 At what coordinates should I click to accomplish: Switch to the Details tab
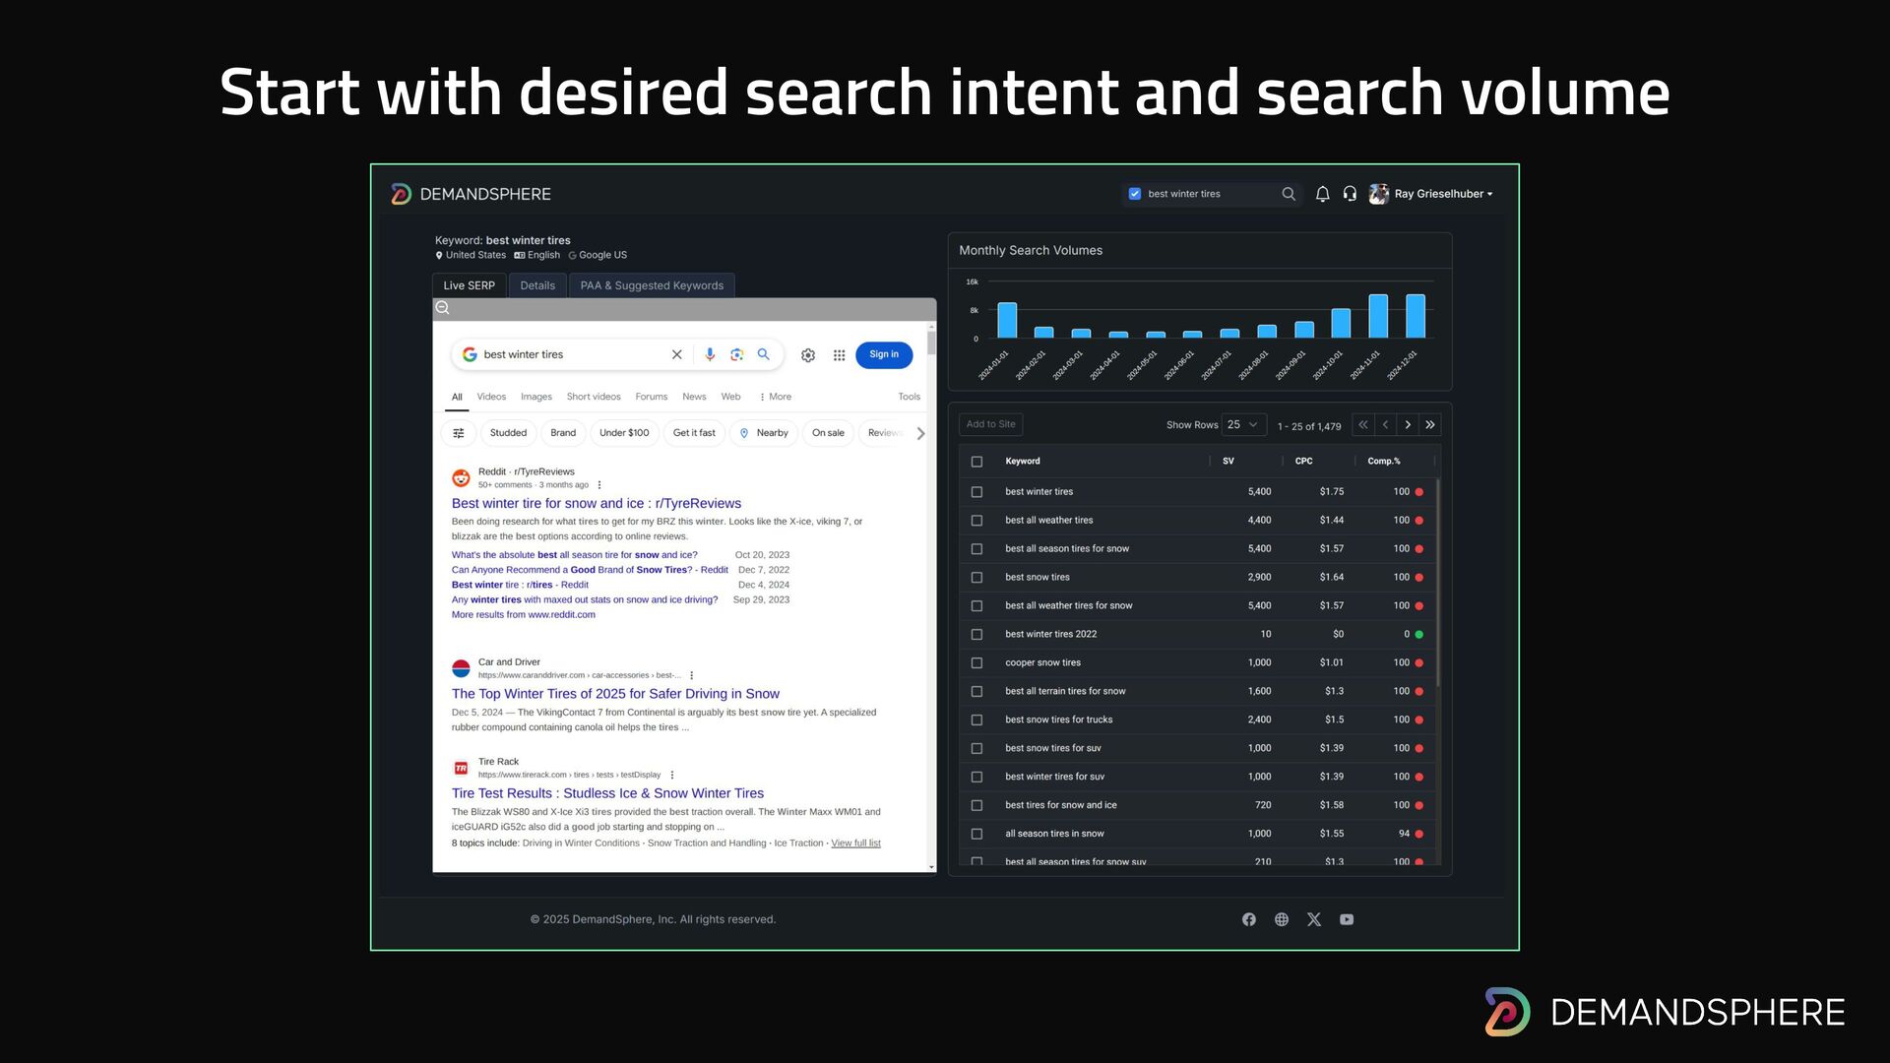(537, 285)
